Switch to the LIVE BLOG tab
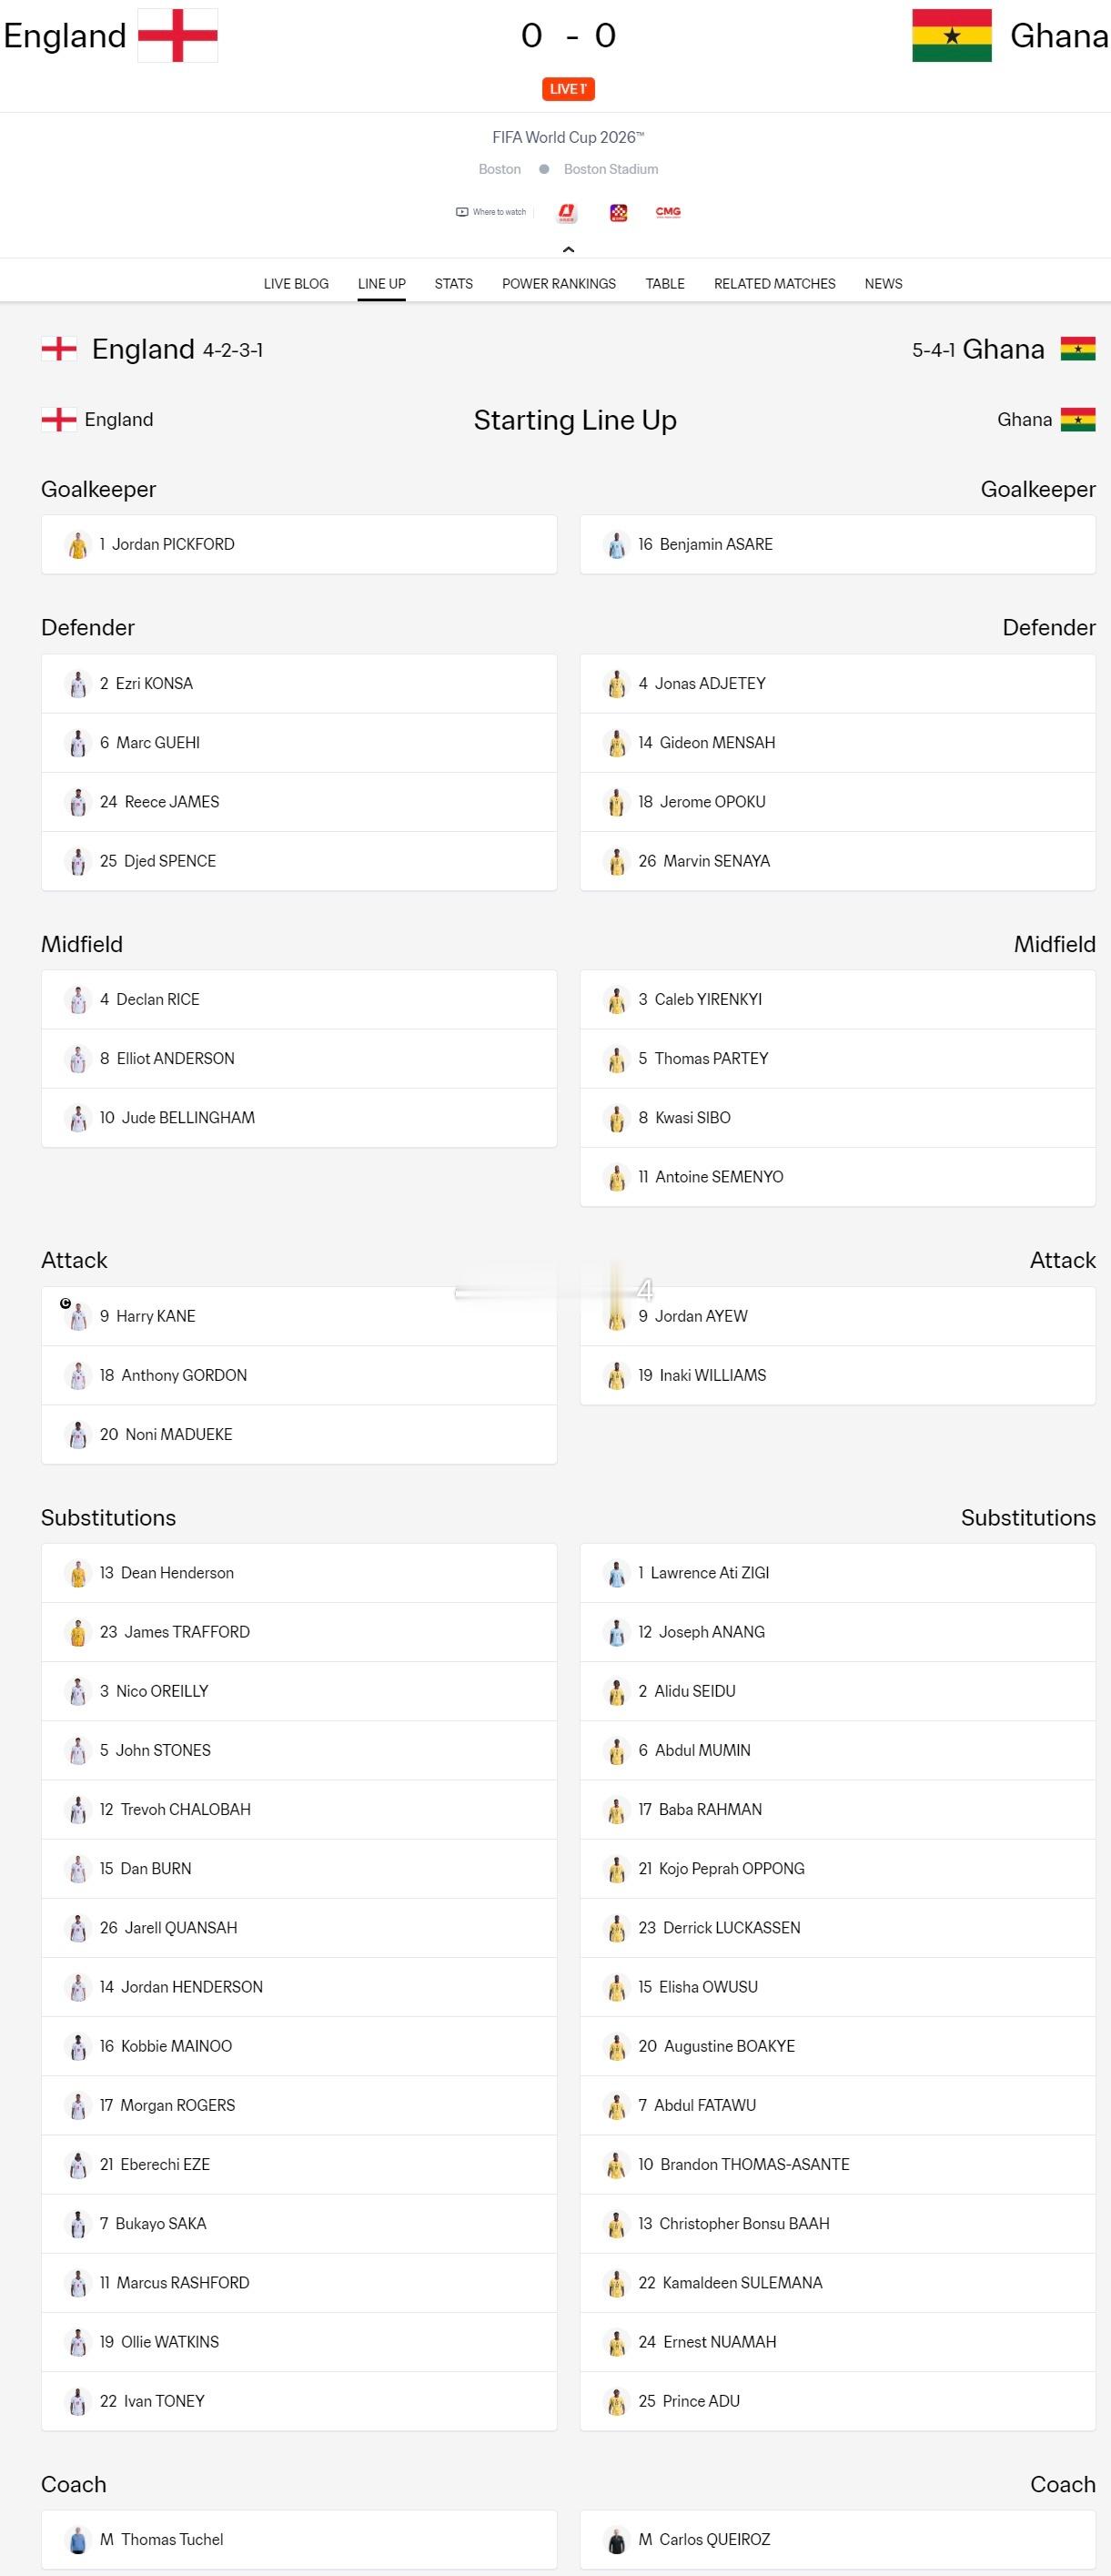Image resolution: width=1111 pixels, height=2576 pixels. tap(296, 284)
